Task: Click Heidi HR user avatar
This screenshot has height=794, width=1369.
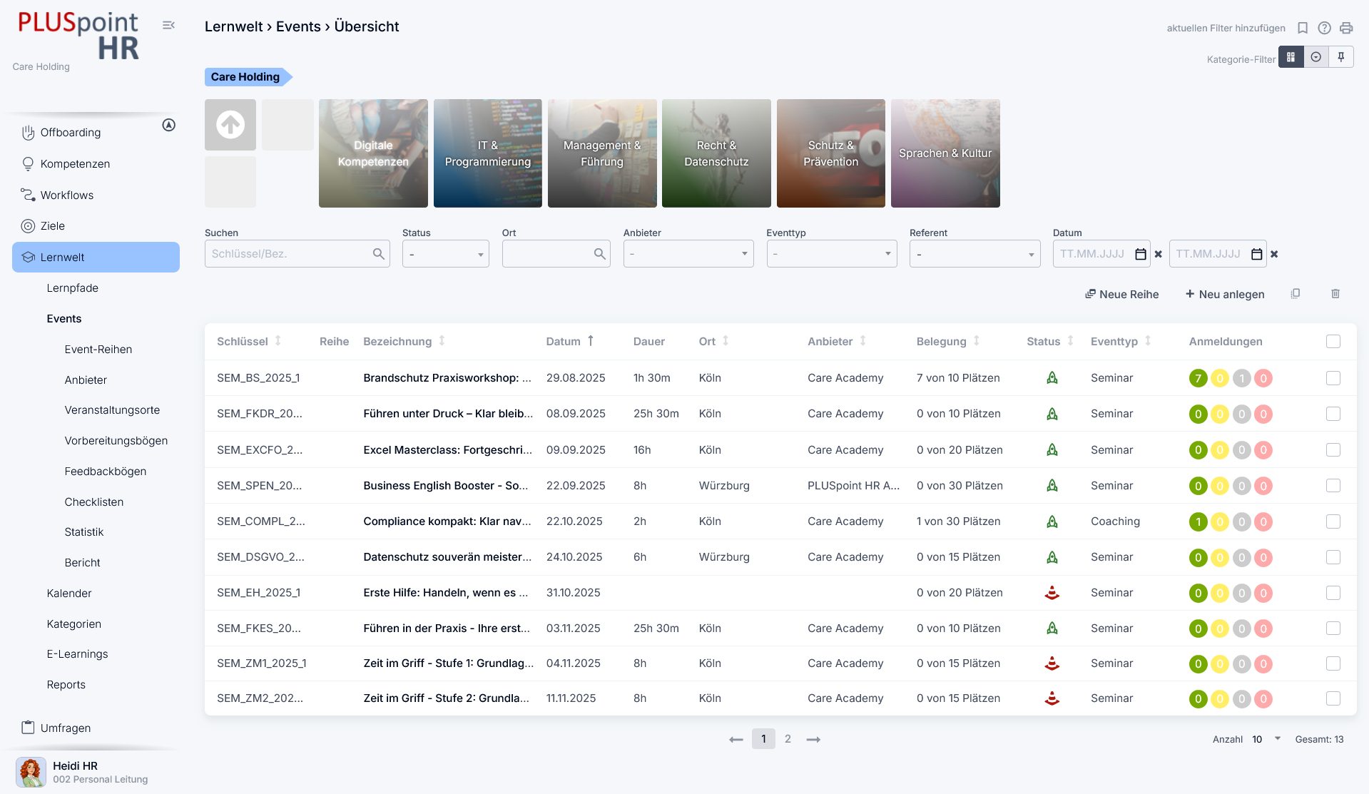Action: [31, 772]
